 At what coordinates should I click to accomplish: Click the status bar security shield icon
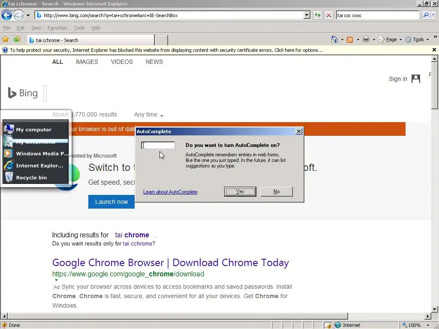[x=328, y=325]
